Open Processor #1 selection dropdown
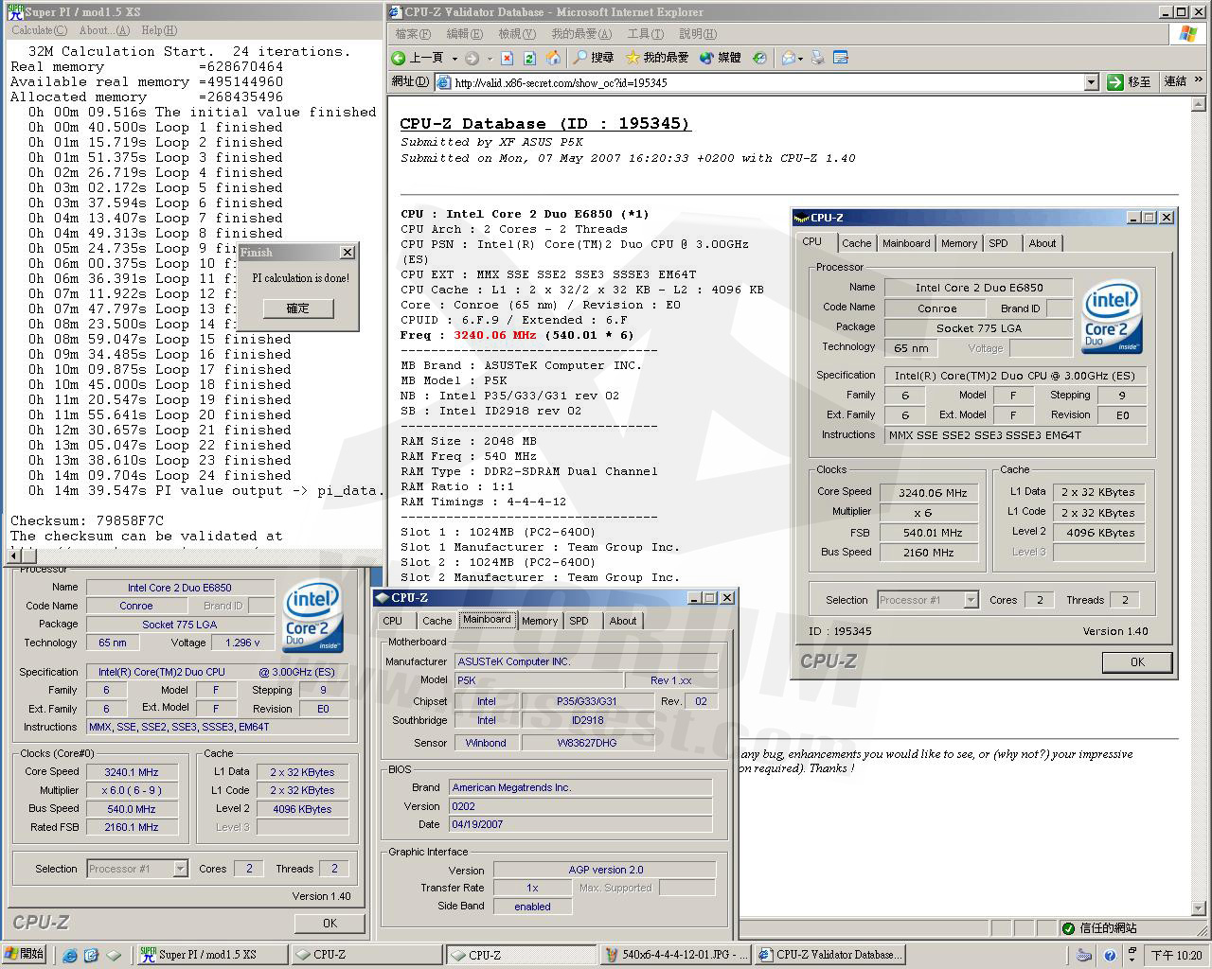Image resolution: width=1212 pixels, height=969 pixels. (971, 600)
